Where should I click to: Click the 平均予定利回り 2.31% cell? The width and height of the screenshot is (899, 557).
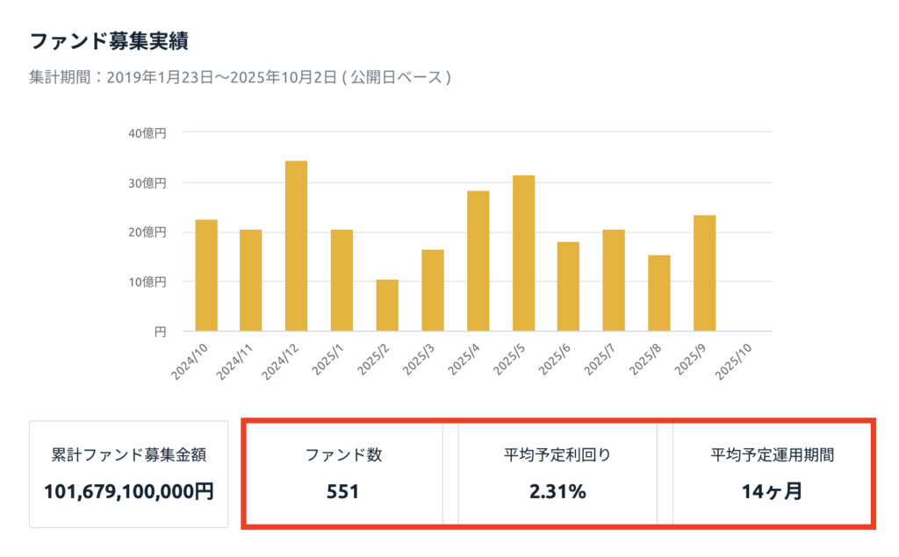(557, 474)
